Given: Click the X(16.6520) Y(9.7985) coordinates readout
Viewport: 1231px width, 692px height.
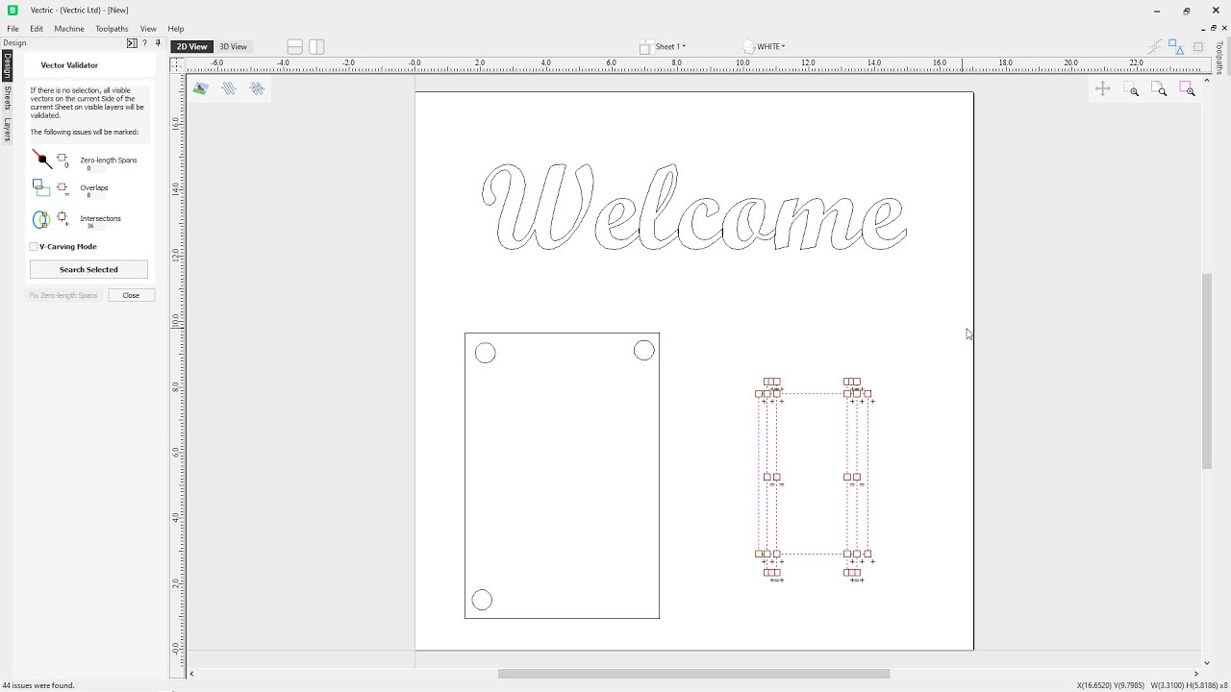Looking at the screenshot, I should tap(1111, 685).
